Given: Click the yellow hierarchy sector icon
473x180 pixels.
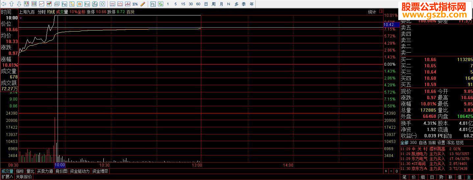Looking at the screenshot, I should 72,4.
